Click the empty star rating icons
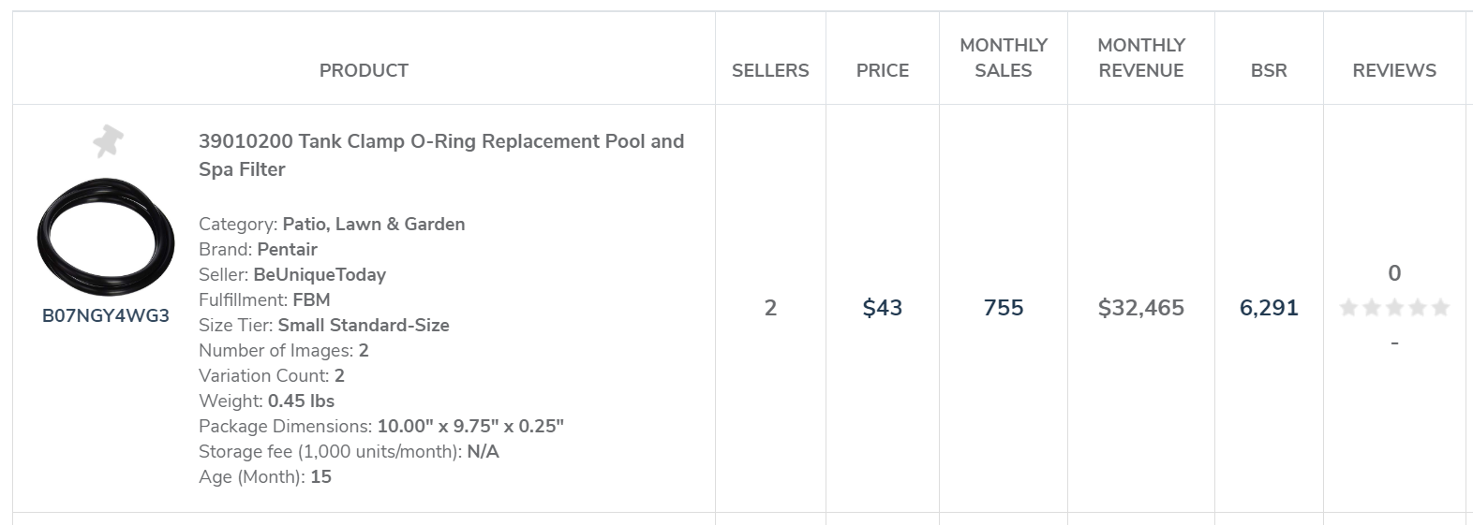 click(x=1394, y=308)
